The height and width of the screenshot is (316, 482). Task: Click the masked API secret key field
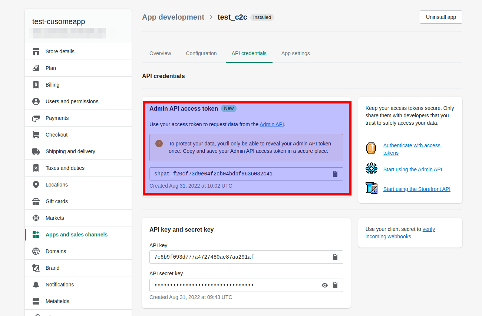pyautogui.click(x=246, y=285)
